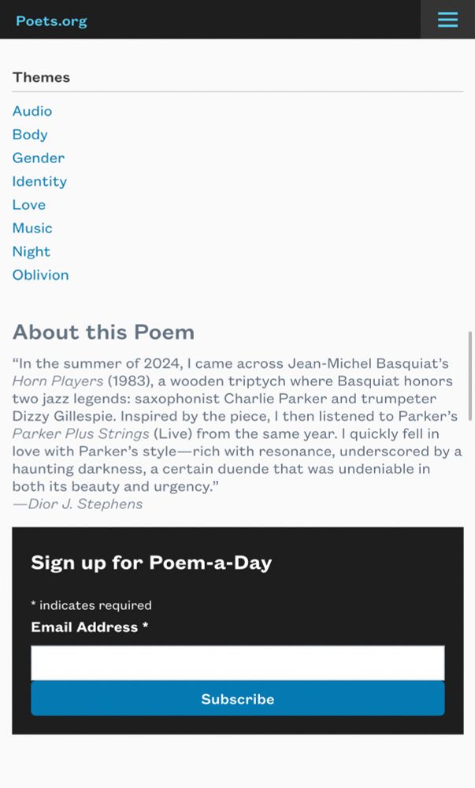View the Night theme
Viewport: 475px width, 788px height.
(x=32, y=252)
